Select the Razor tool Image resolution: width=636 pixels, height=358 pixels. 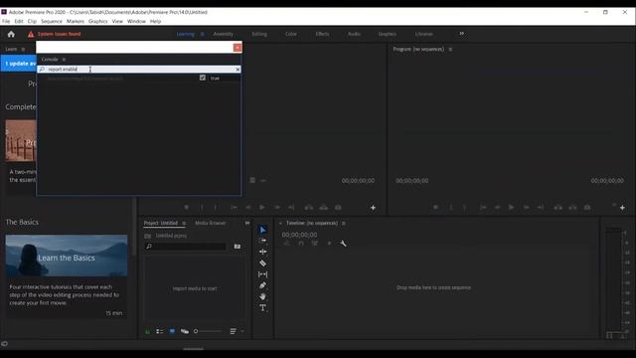click(262, 263)
